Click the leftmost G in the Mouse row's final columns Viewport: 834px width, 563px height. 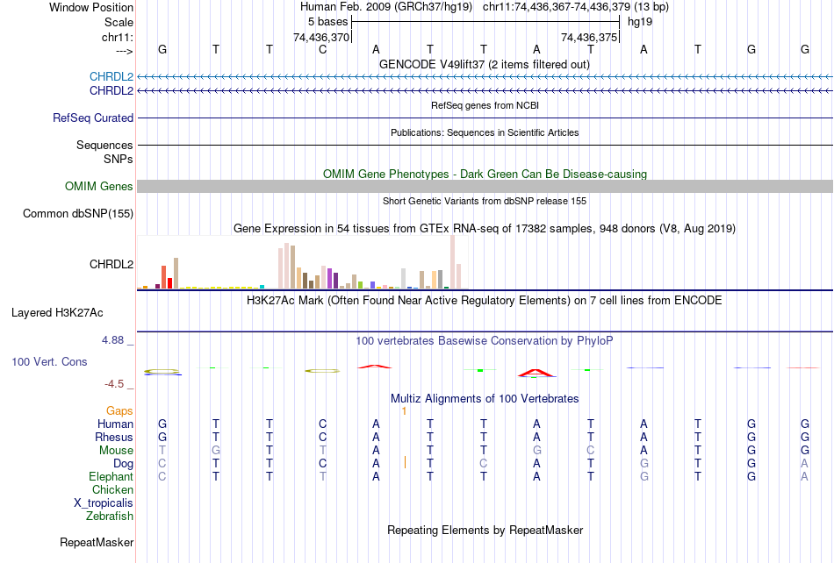[751, 451]
